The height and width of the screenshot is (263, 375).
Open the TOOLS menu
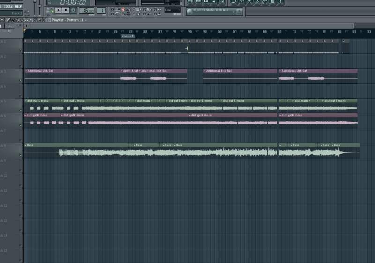click(x=8, y=6)
